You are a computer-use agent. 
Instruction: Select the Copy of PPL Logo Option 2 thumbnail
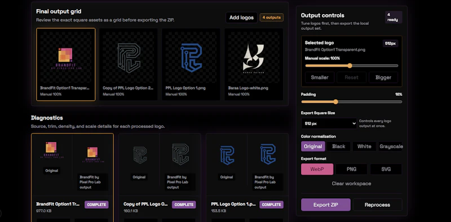[x=129, y=64]
